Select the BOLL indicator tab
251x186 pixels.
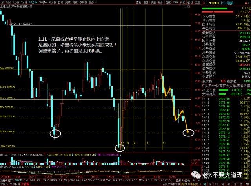click(149, 180)
